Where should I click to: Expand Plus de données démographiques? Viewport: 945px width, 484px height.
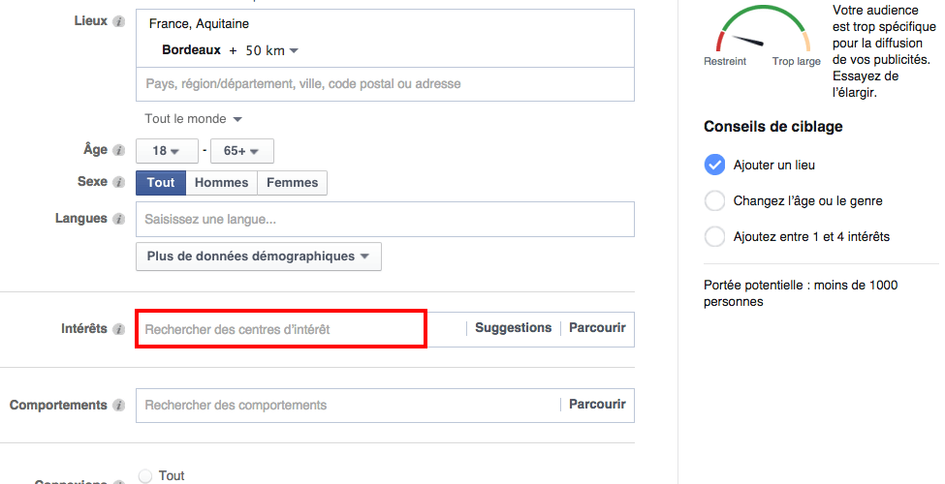(258, 257)
